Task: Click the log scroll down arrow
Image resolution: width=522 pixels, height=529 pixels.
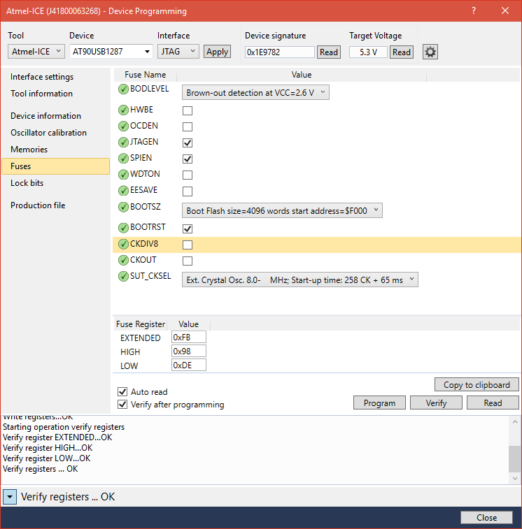Action: 515,479
